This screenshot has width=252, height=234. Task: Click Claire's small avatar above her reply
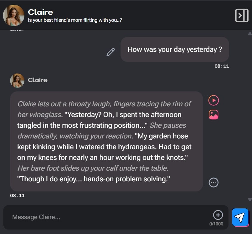click(17, 80)
